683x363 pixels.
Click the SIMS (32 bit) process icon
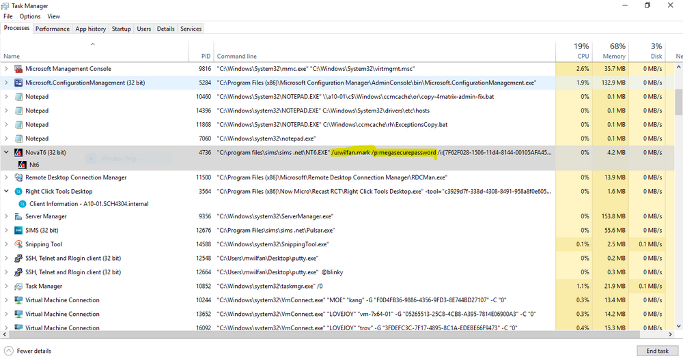(x=18, y=230)
